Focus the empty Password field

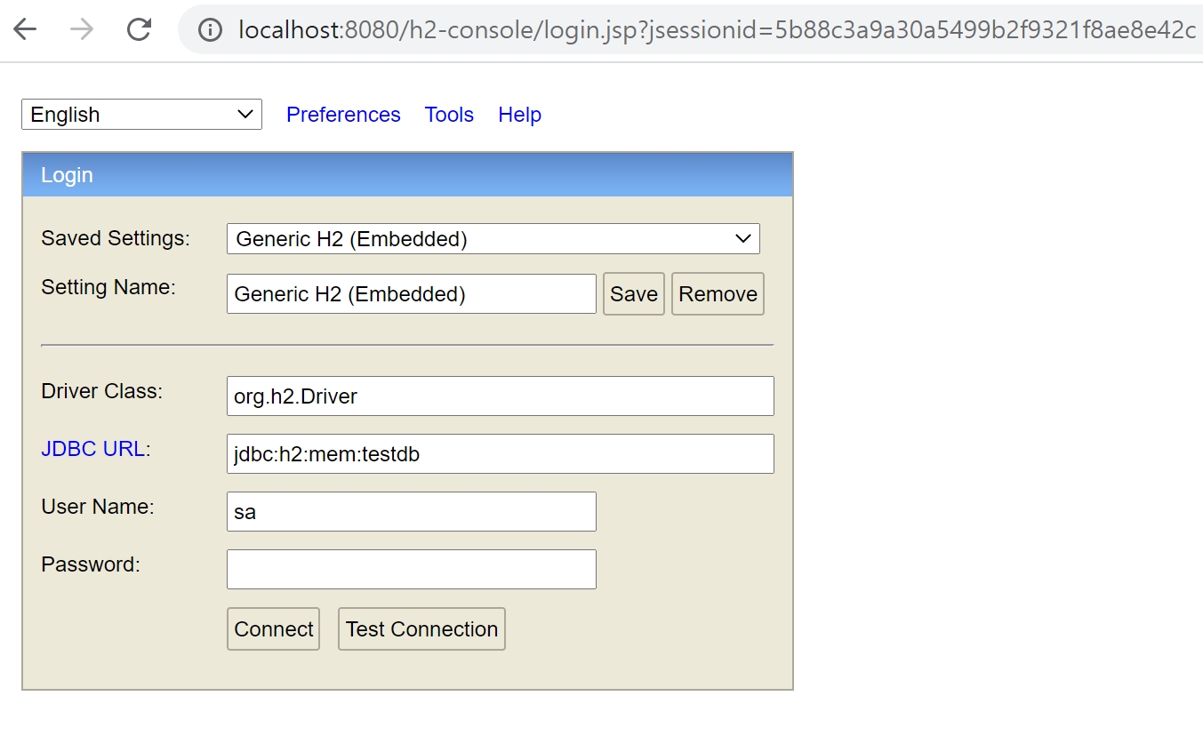411,569
